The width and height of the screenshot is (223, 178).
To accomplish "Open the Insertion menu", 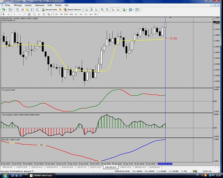I will pyautogui.click(x=28, y=5).
